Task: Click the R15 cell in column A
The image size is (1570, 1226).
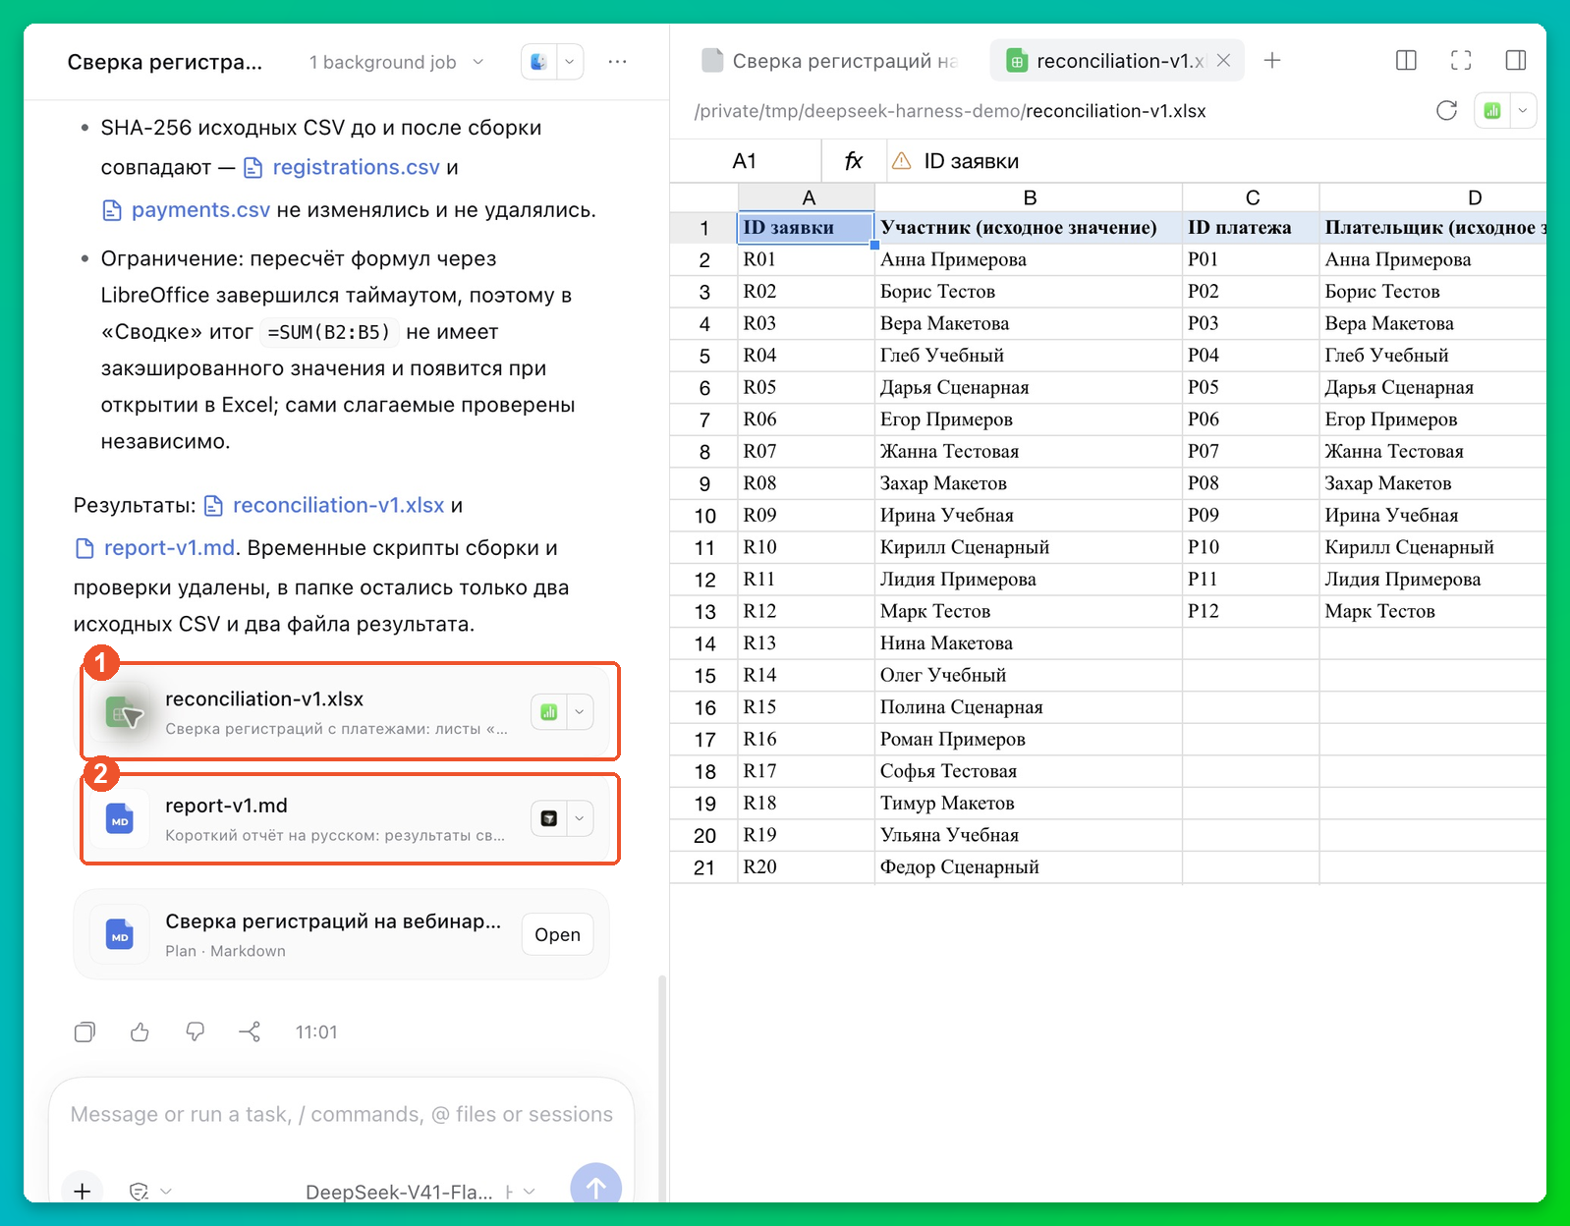Action: tap(807, 707)
